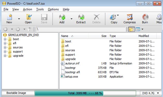Open the View menu
Screen dimensions: 163x97
[16, 9]
